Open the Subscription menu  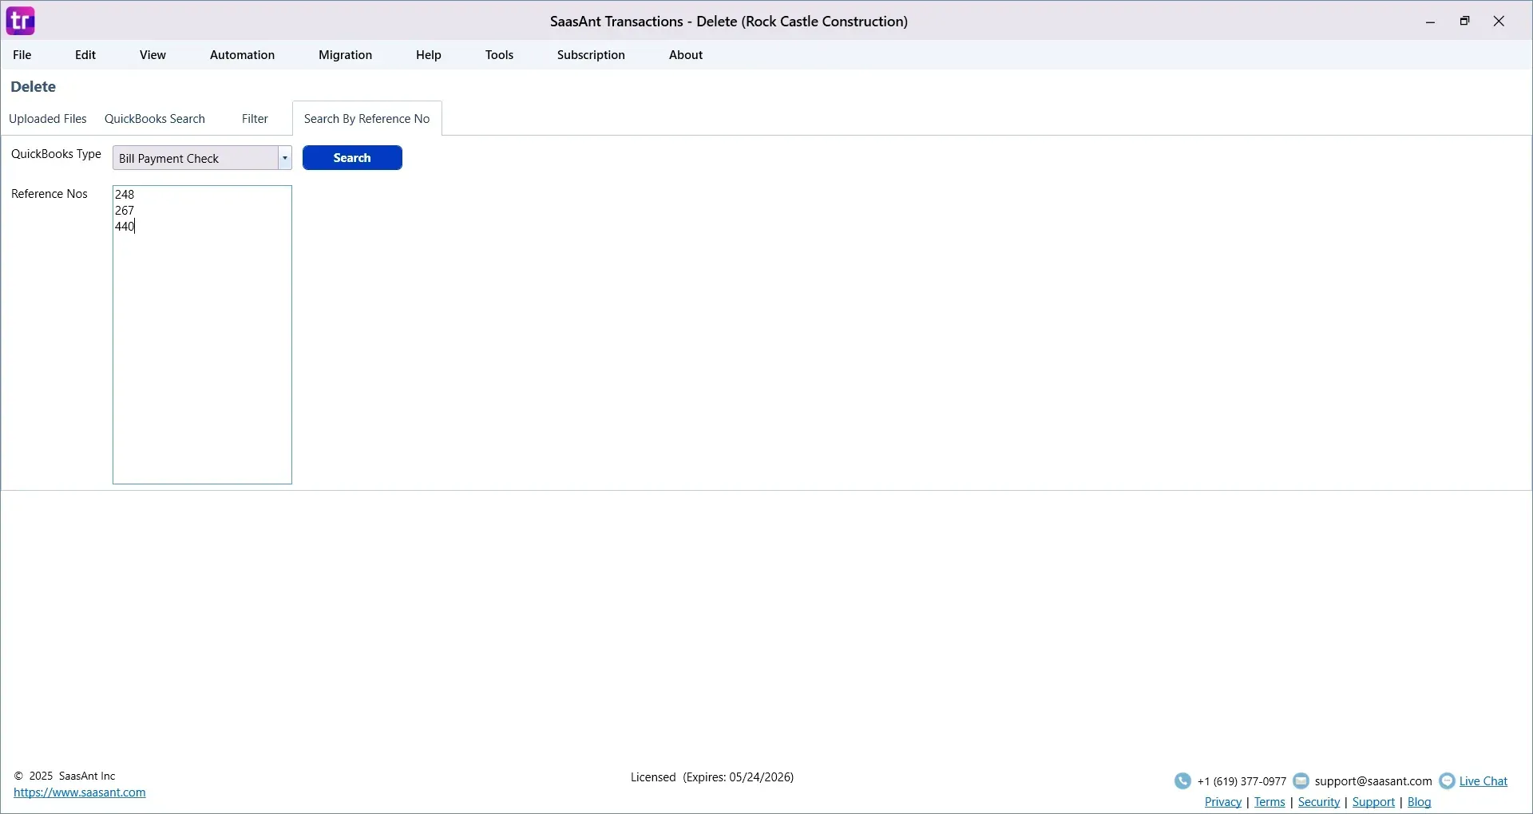click(592, 55)
